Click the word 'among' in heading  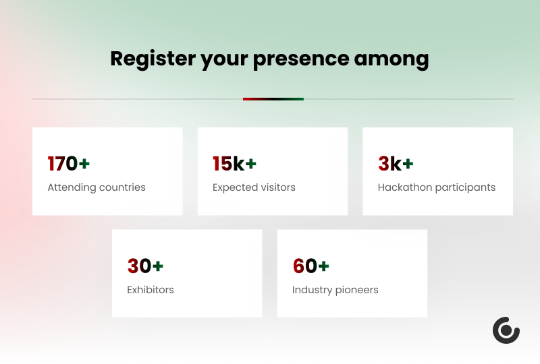(x=391, y=60)
